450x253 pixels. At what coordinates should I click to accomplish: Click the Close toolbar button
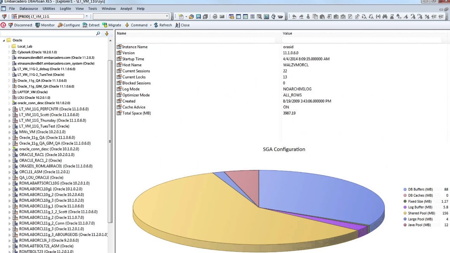(x=182, y=25)
